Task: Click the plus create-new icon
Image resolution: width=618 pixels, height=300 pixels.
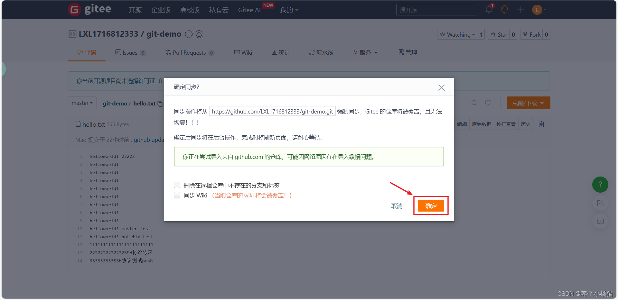Action: (520, 10)
